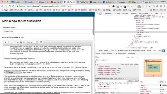Bookmark this page with the star icon
Image resolution: width=167 pixels, height=94 pixels.
(x=109, y=6)
